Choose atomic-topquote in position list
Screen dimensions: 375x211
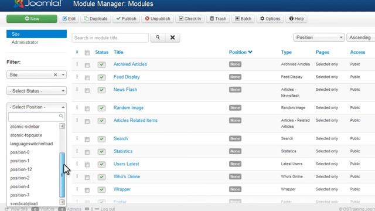coord(26,135)
